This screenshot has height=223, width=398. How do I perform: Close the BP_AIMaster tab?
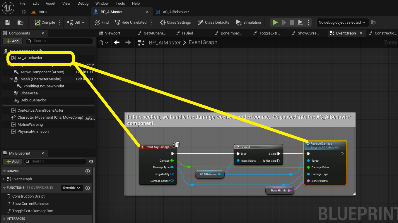pyautogui.click(x=148, y=12)
